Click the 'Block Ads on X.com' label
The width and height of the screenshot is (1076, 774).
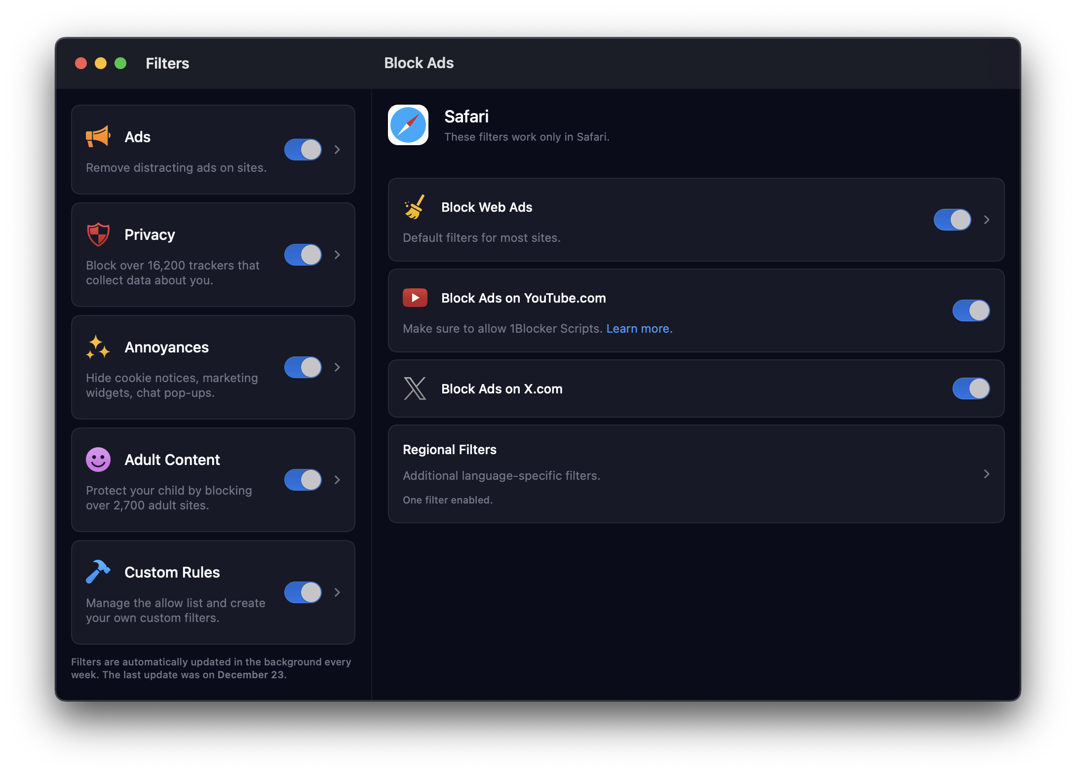point(502,388)
